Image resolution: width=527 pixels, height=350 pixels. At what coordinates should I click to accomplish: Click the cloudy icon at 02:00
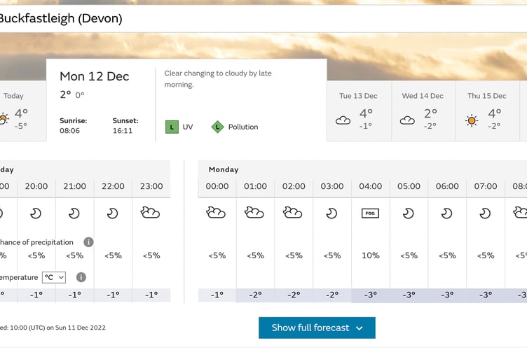[x=293, y=213]
